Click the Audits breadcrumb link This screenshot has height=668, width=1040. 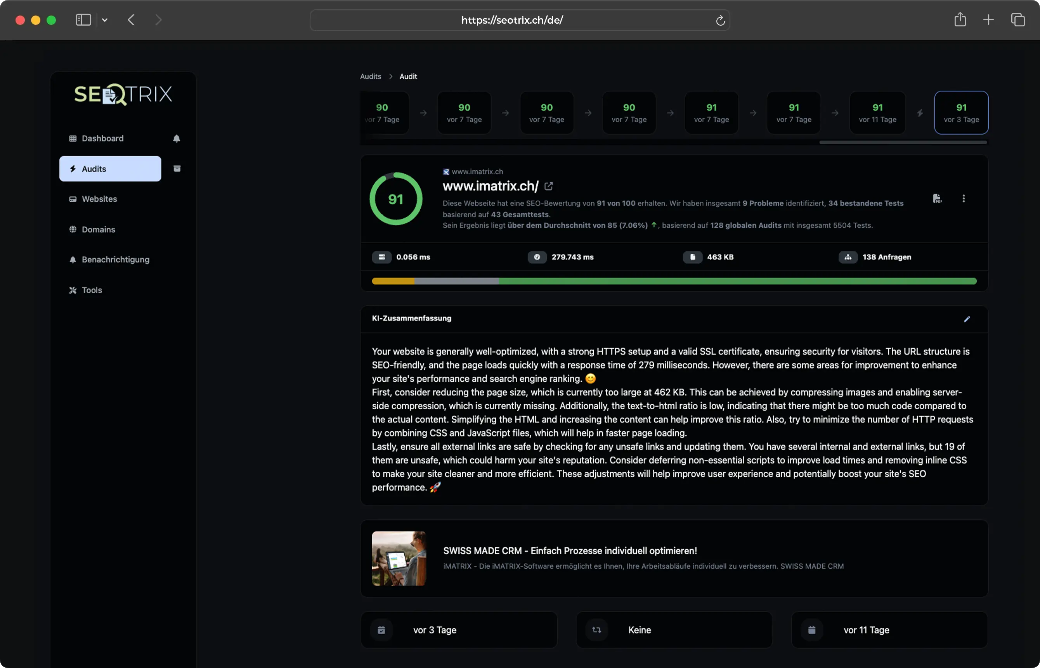click(x=370, y=76)
